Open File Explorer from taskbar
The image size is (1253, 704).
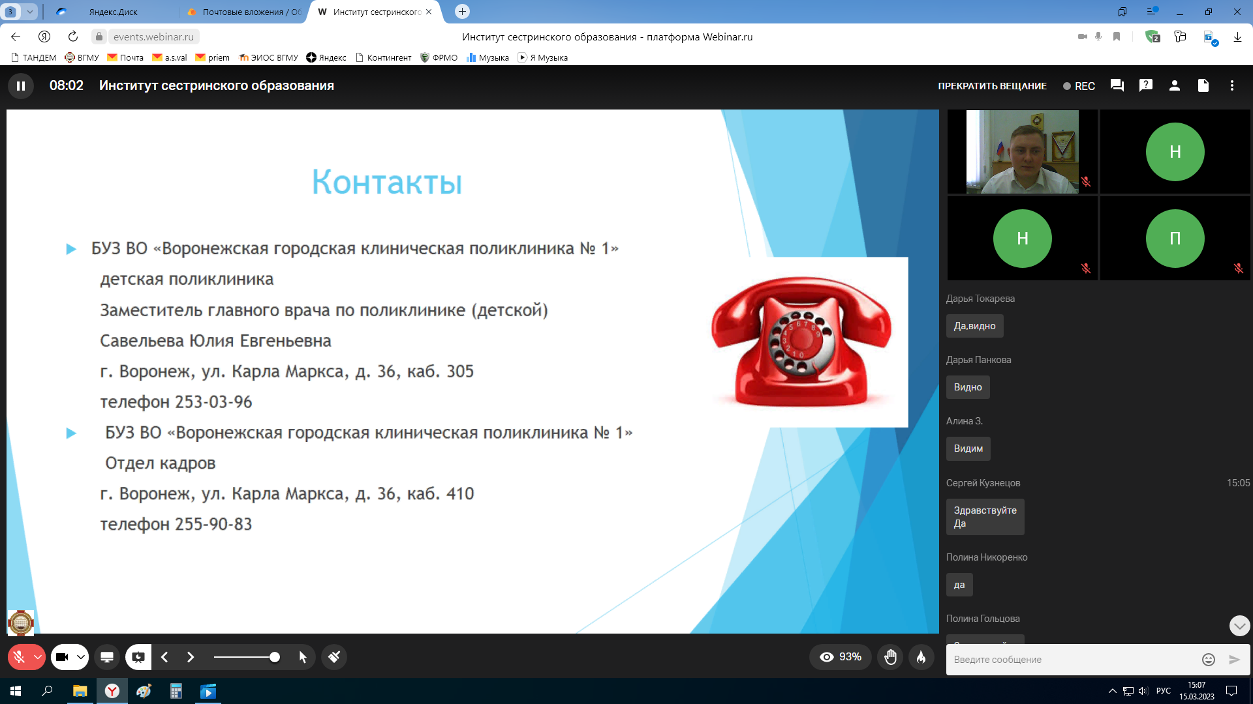pos(80,692)
